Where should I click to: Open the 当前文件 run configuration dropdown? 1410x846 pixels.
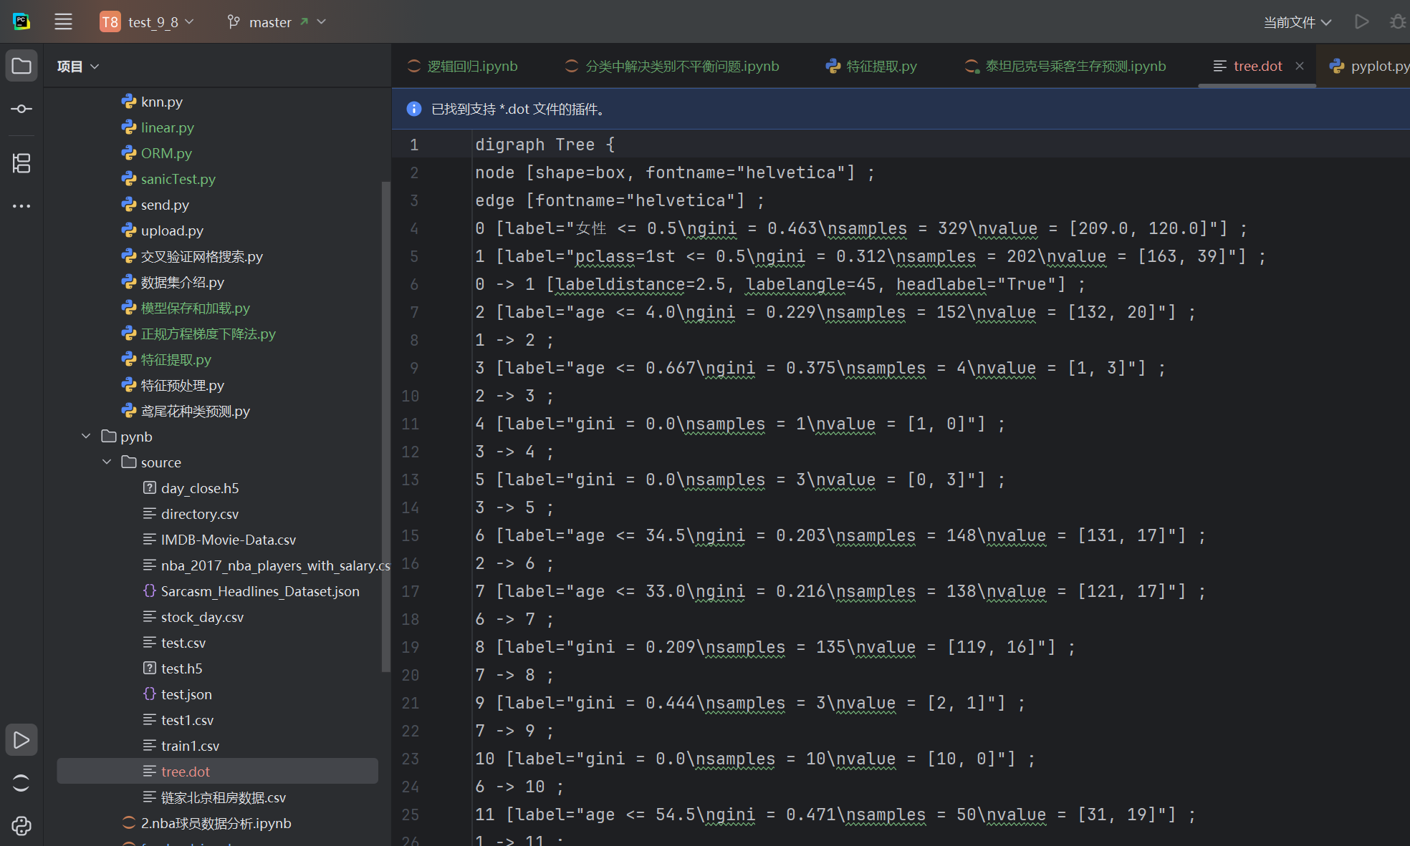pyautogui.click(x=1297, y=22)
